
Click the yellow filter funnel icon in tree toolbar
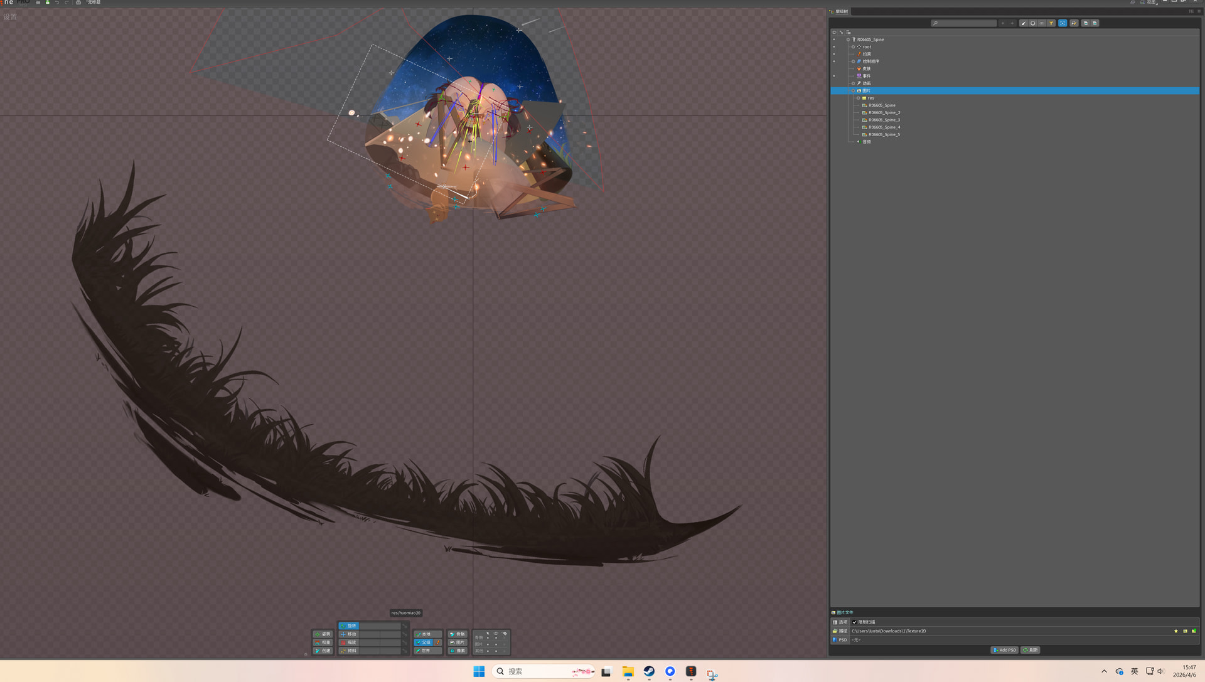(x=1051, y=23)
